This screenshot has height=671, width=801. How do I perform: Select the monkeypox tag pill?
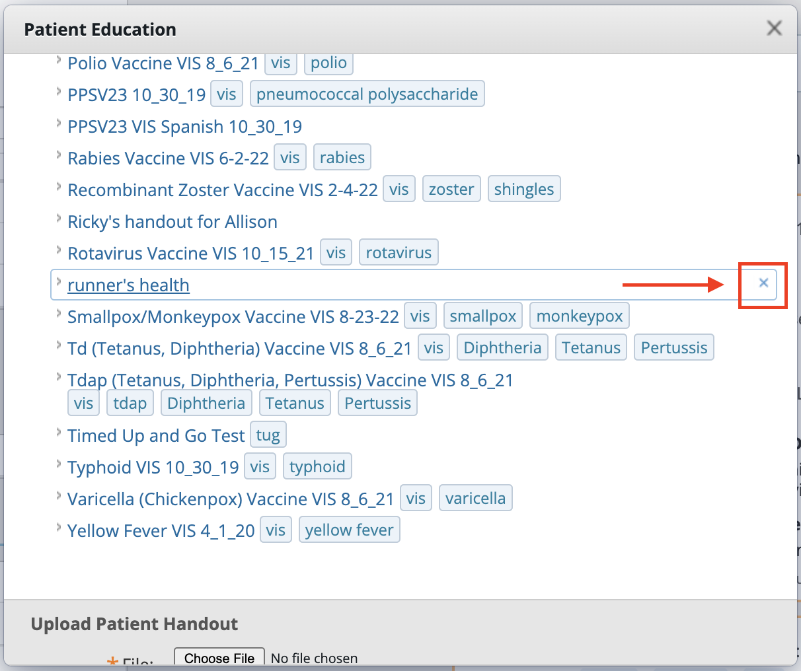[579, 316]
